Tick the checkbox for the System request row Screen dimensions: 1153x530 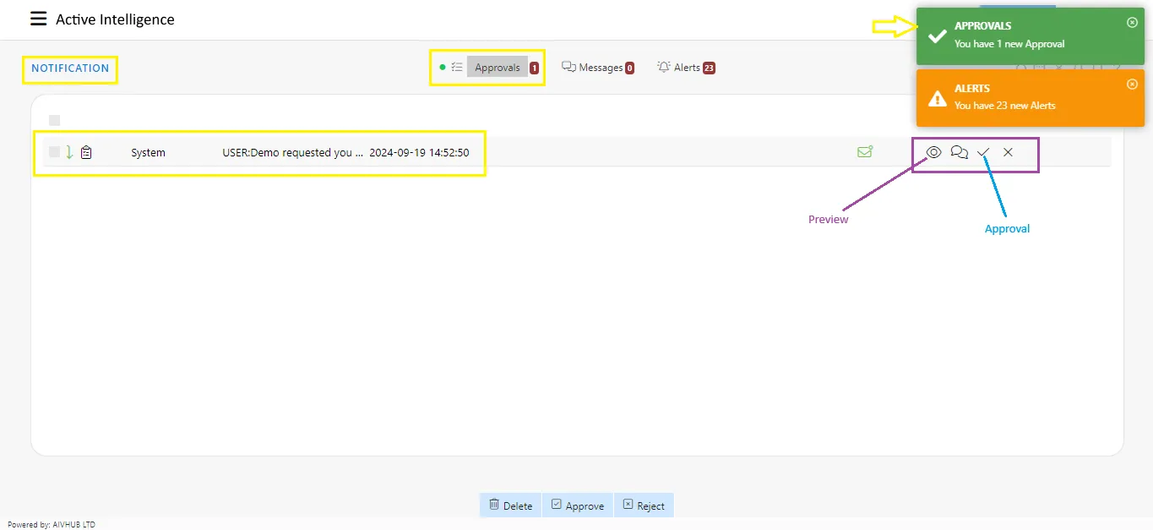tap(54, 152)
